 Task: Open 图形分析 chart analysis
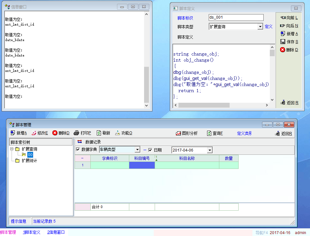tap(178, 134)
